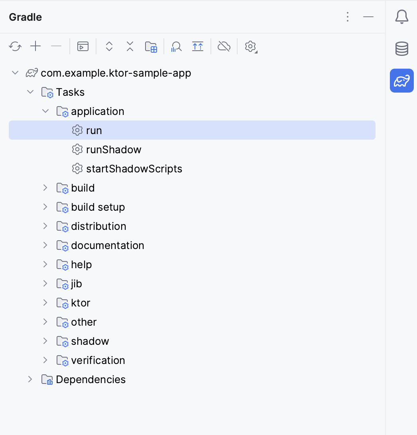
Task: Click the folder grid toolbar icon
Action: click(151, 47)
